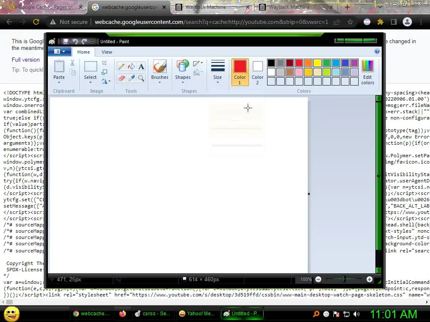430x322 pixels.
Task: Open Customize Quick Access Toolbar dropdown
Action: click(x=92, y=42)
